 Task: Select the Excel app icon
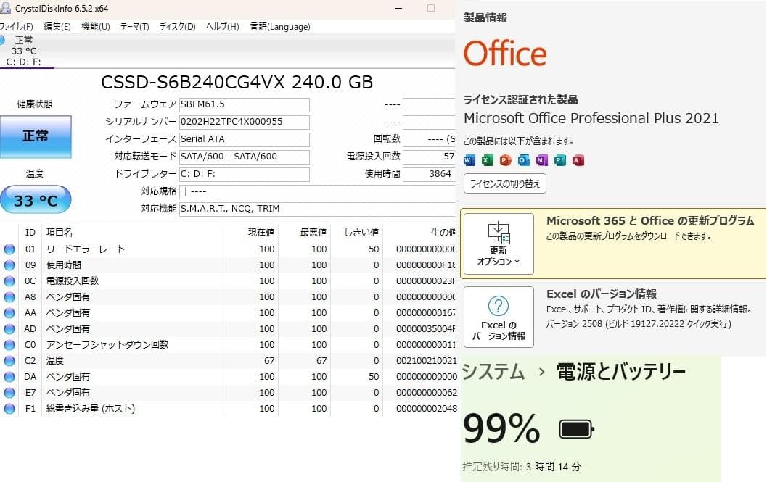487,160
